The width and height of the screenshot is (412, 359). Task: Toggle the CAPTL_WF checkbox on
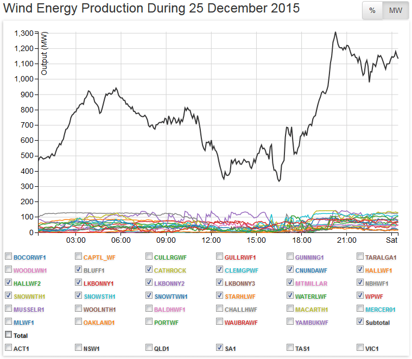pos(79,256)
